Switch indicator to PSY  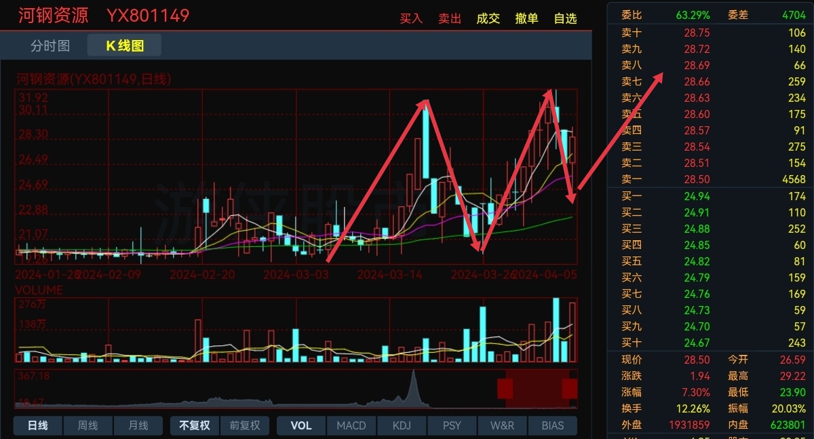click(x=452, y=425)
